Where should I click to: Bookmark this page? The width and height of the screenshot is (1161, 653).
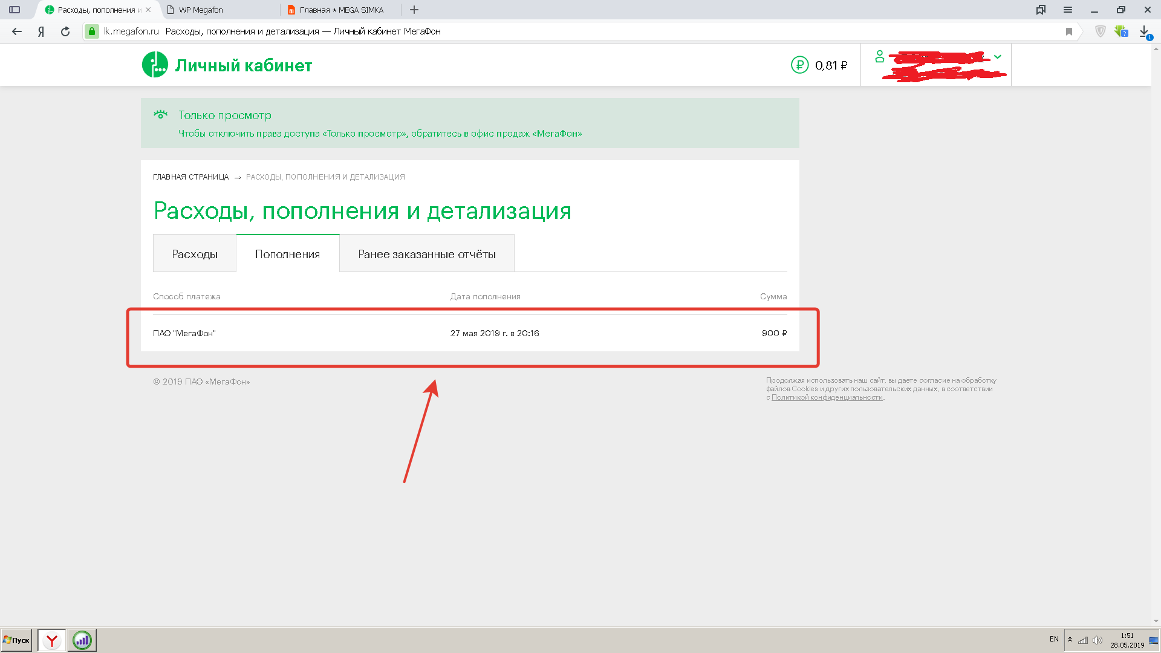tap(1069, 31)
